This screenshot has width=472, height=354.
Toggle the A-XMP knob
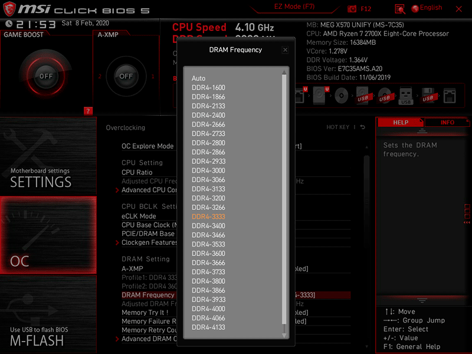tap(126, 76)
